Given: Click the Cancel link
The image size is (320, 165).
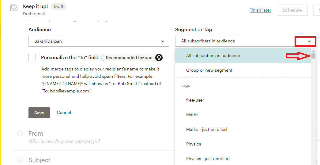Looking at the screenshot, I should point(64,113).
